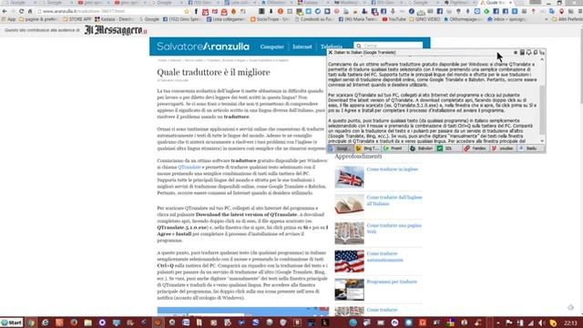Open the Computer section of Aranzulla site
The height and width of the screenshot is (328, 583).
pyautogui.click(x=271, y=46)
